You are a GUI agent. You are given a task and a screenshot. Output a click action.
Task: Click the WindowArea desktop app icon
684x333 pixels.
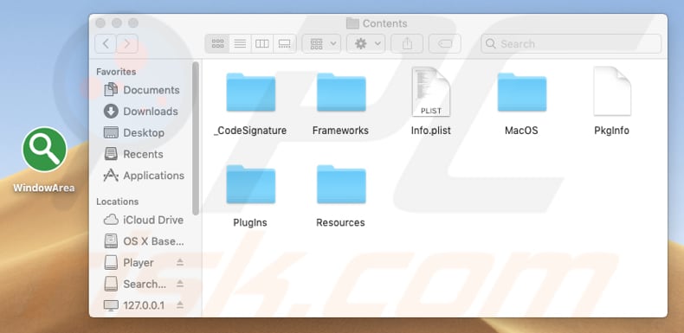point(44,150)
